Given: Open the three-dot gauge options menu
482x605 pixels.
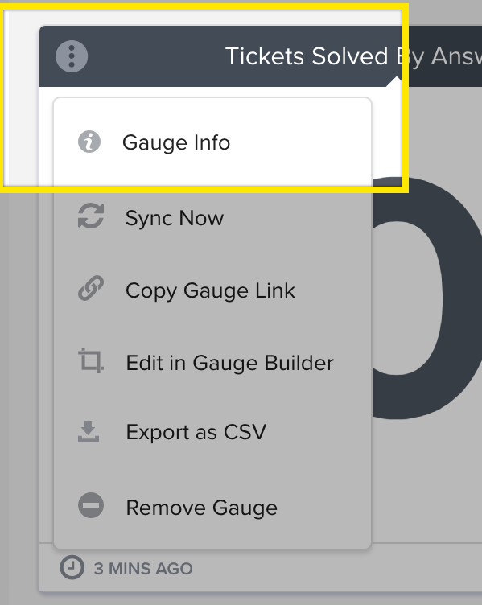Looking at the screenshot, I should point(72,56).
